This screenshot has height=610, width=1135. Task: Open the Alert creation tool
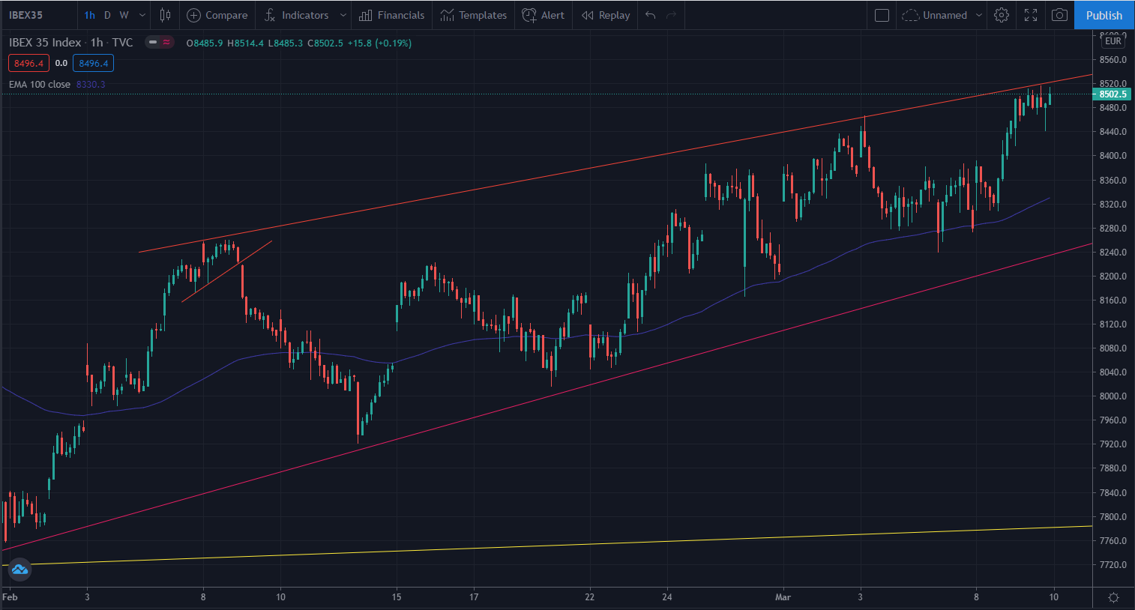(x=543, y=15)
